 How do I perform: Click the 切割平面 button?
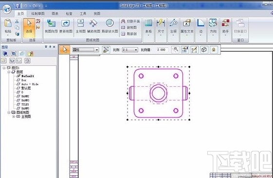pos(130,21)
